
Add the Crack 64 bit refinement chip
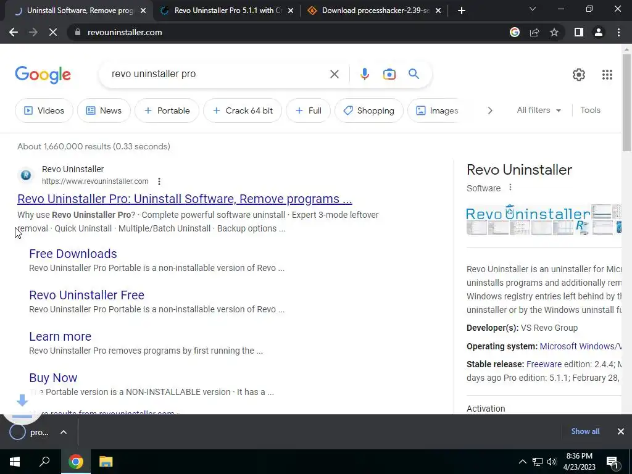point(242,110)
